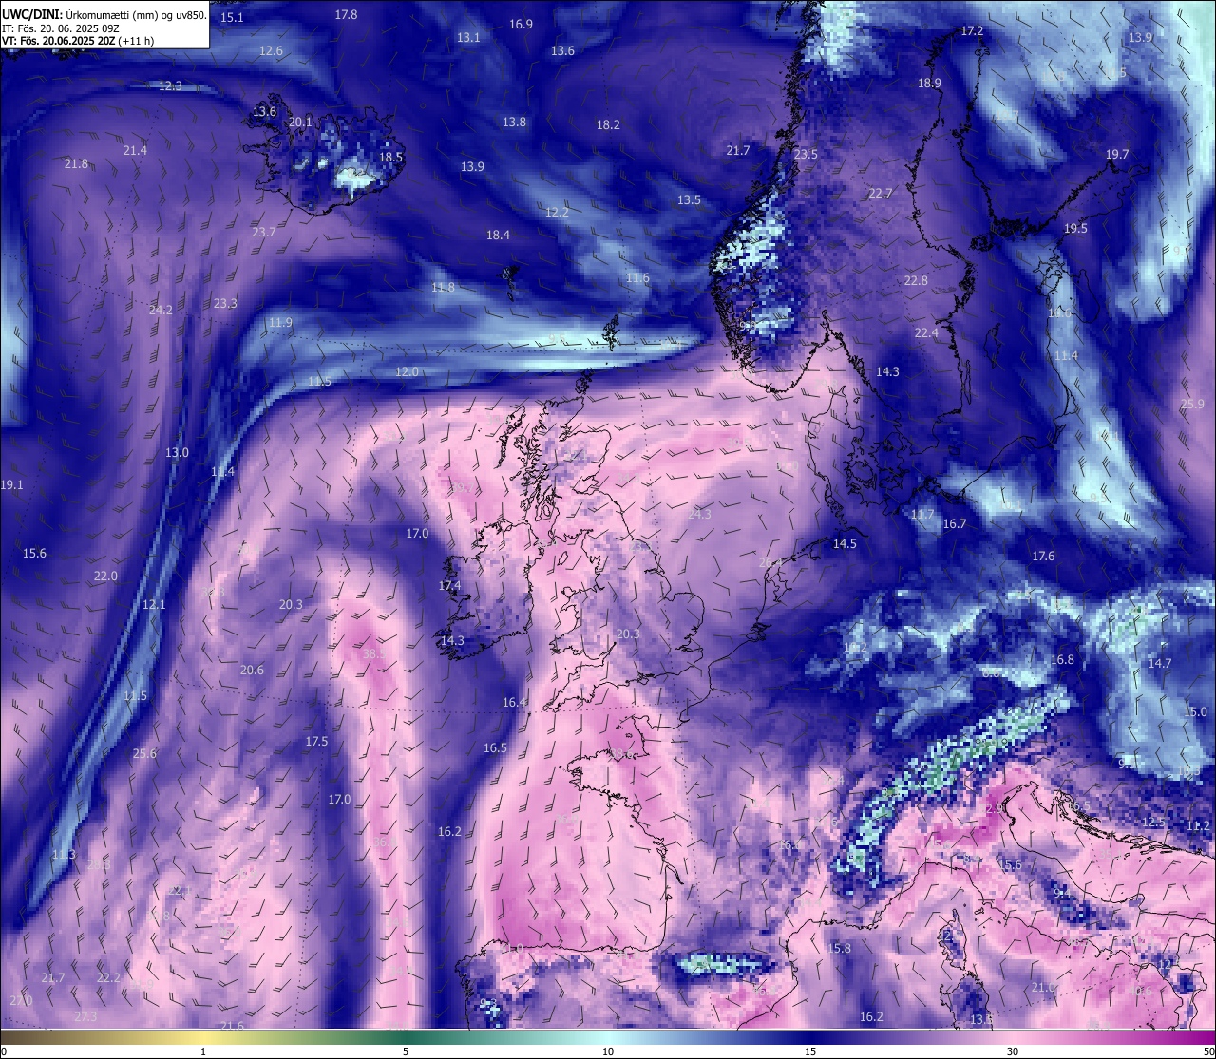Click the 1 tick on the color scale
This screenshot has width=1216, height=1059.
tap(203, 1051)
